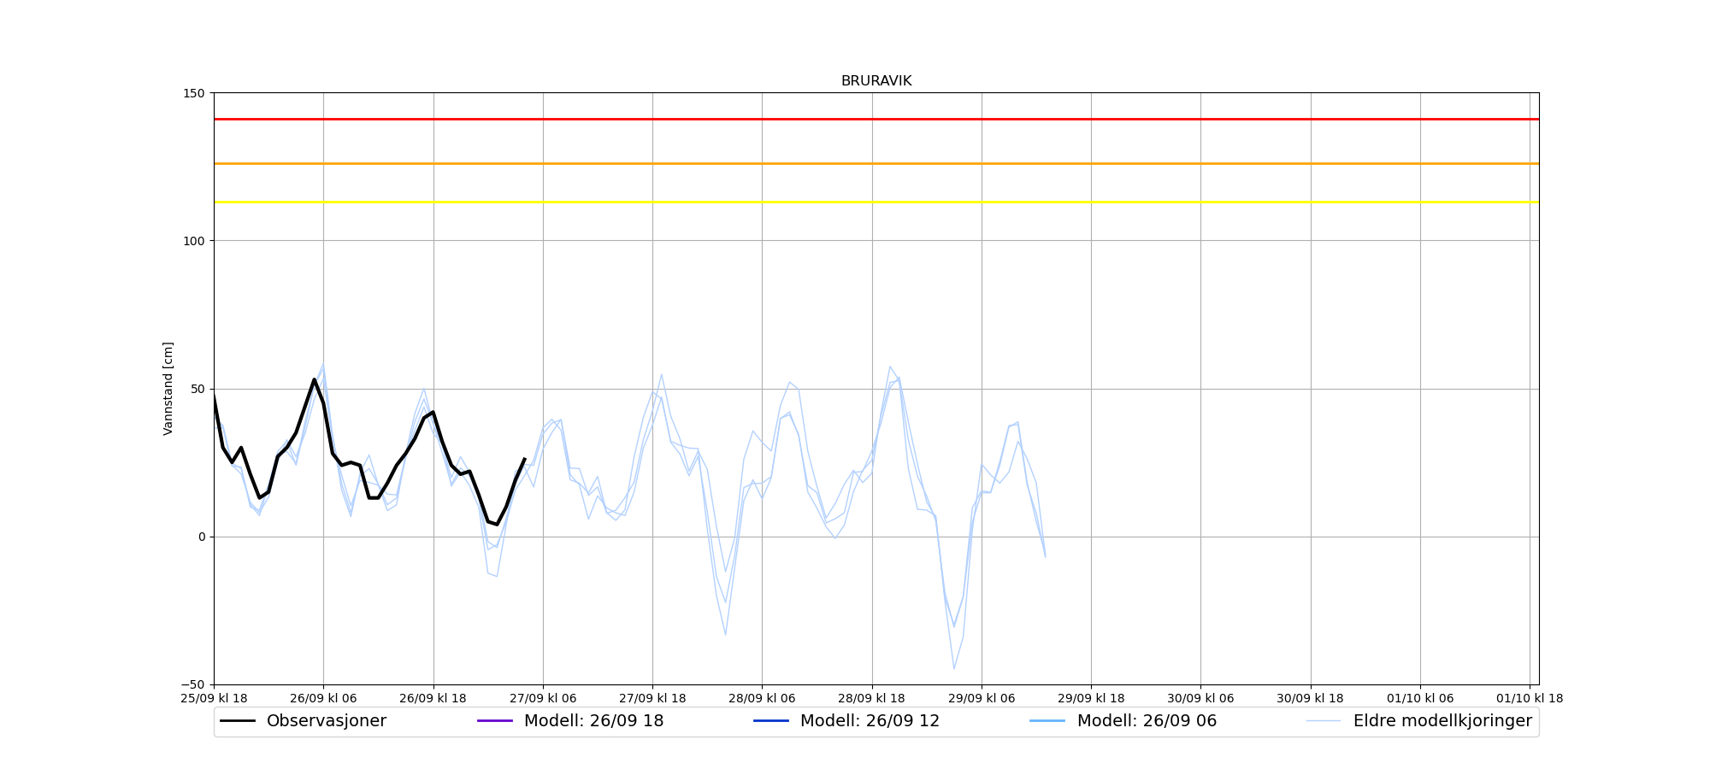Click the purple Modell 26/09 18 legend sample
Screen dimensions: 1710x769
pos(495,721)
